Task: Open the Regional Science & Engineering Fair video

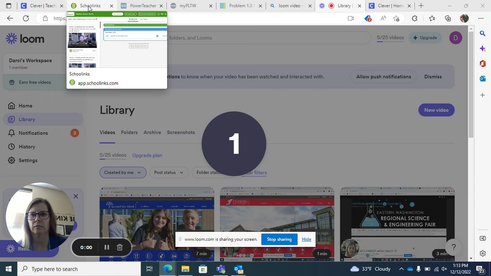Action: [x=397, y=224]
